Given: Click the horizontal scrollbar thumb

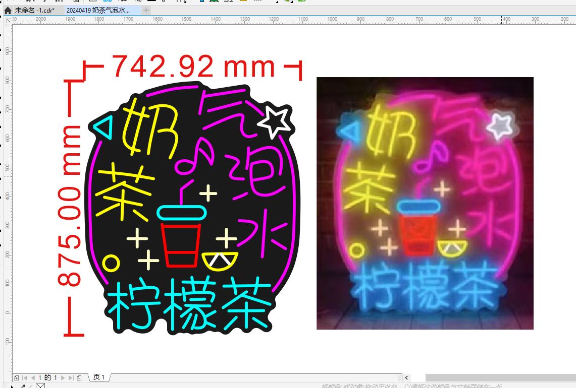Looking at the screenshot, I should pyautogui.click(x=500, y=377).
